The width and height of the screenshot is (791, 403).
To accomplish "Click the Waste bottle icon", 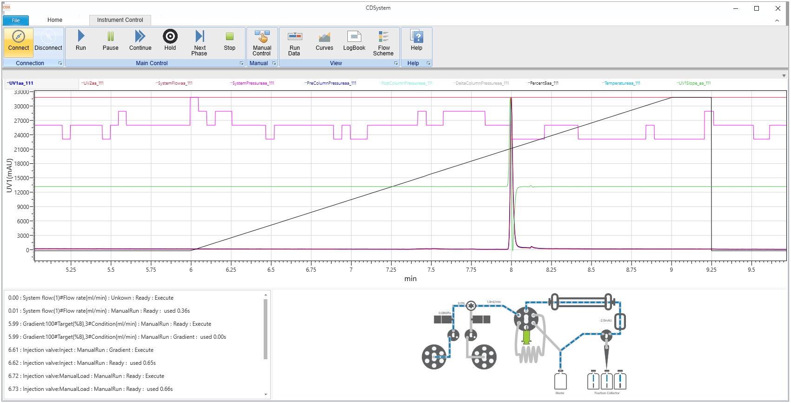I will [x=560, y=380].
